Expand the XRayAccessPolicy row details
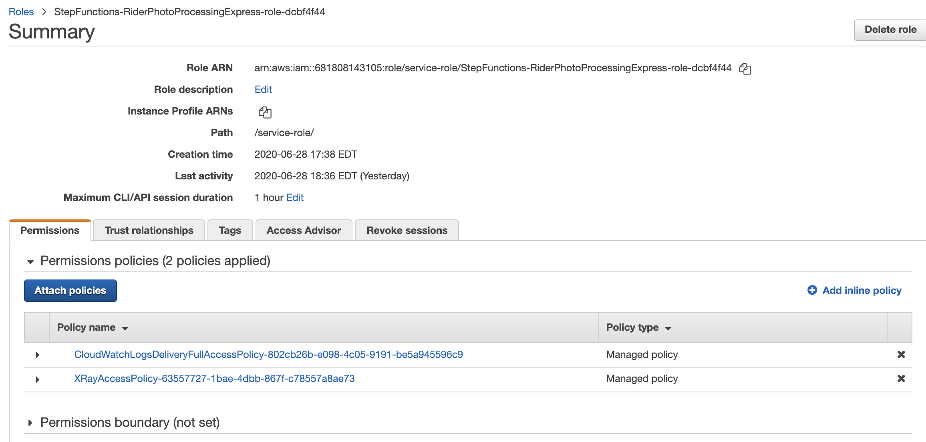The image size is (926, 442). (37, 379)
